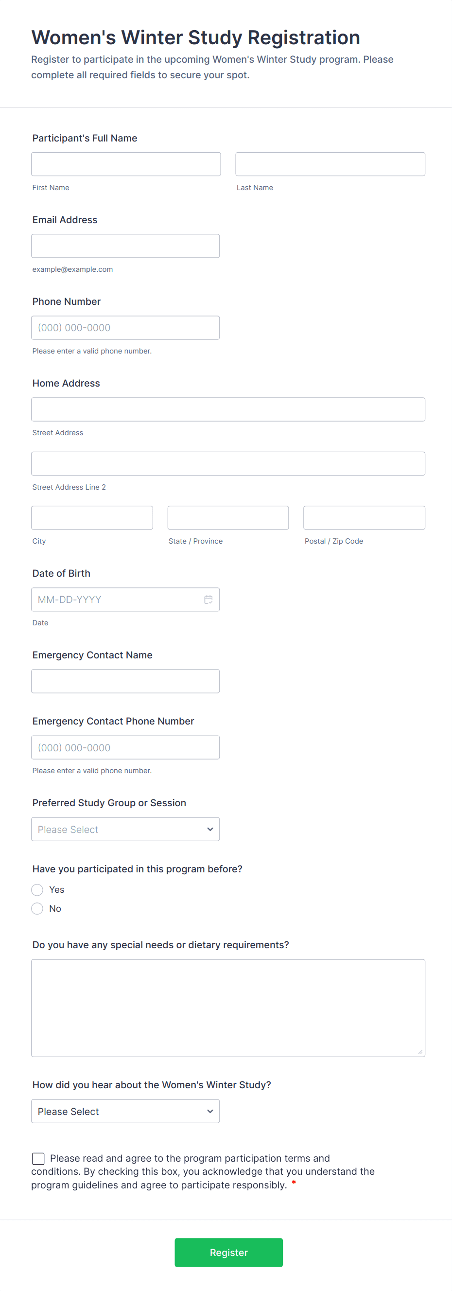Open the Preferred Study Group dropdown
The image size is (452, 1291).
coord(125,829)
